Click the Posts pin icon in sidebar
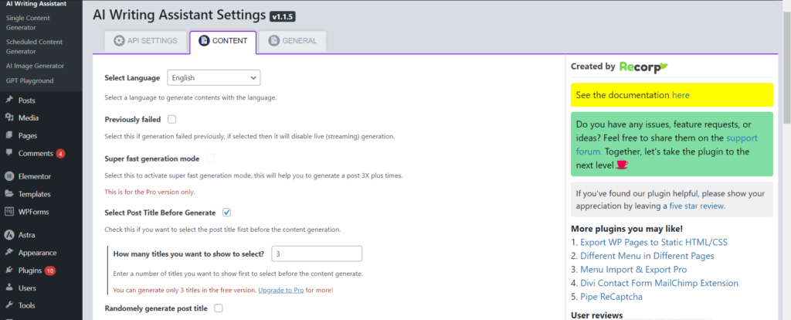Image resolution: width=791 pixels, height=320 pixels. click(9, 100)
